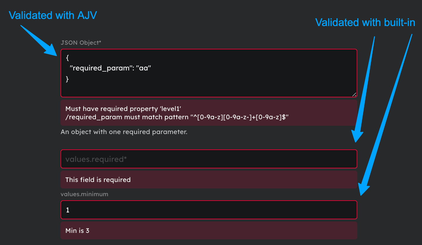422x245 pixels.
Task: Click the JSON Object* field label
Action: pyautogui.click(x=81, y=43)
